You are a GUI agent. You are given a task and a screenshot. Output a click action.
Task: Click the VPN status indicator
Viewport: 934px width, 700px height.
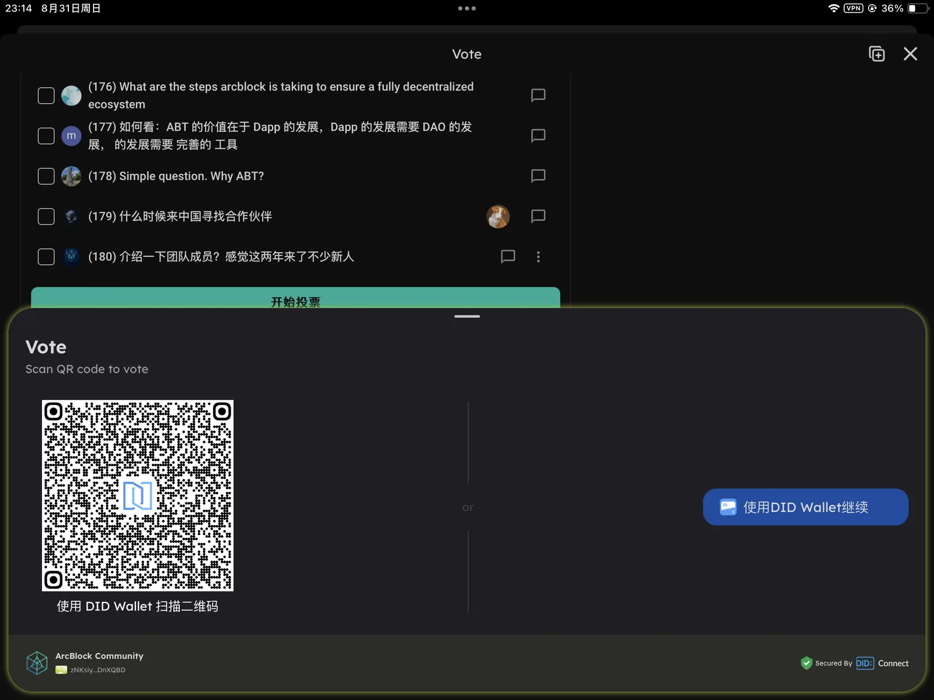pos(853,8)
